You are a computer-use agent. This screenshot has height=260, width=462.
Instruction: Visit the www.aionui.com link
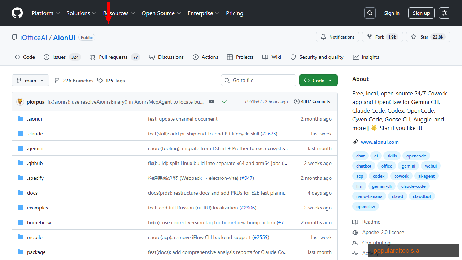click(380, 142)
